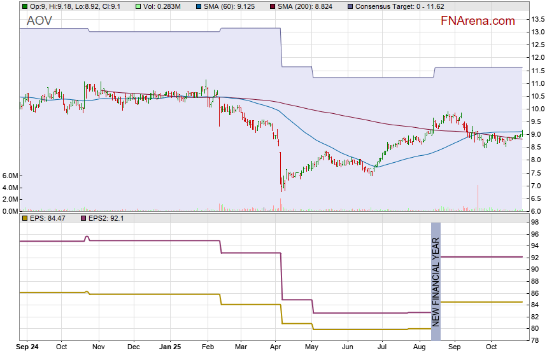Click the 98 value on the EPS axis

536,223
